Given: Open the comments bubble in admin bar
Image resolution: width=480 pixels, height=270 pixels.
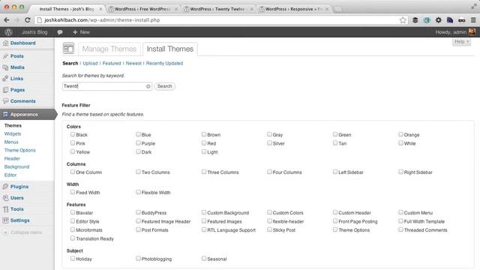Looking at the screenshot, I should click(60, 32).
